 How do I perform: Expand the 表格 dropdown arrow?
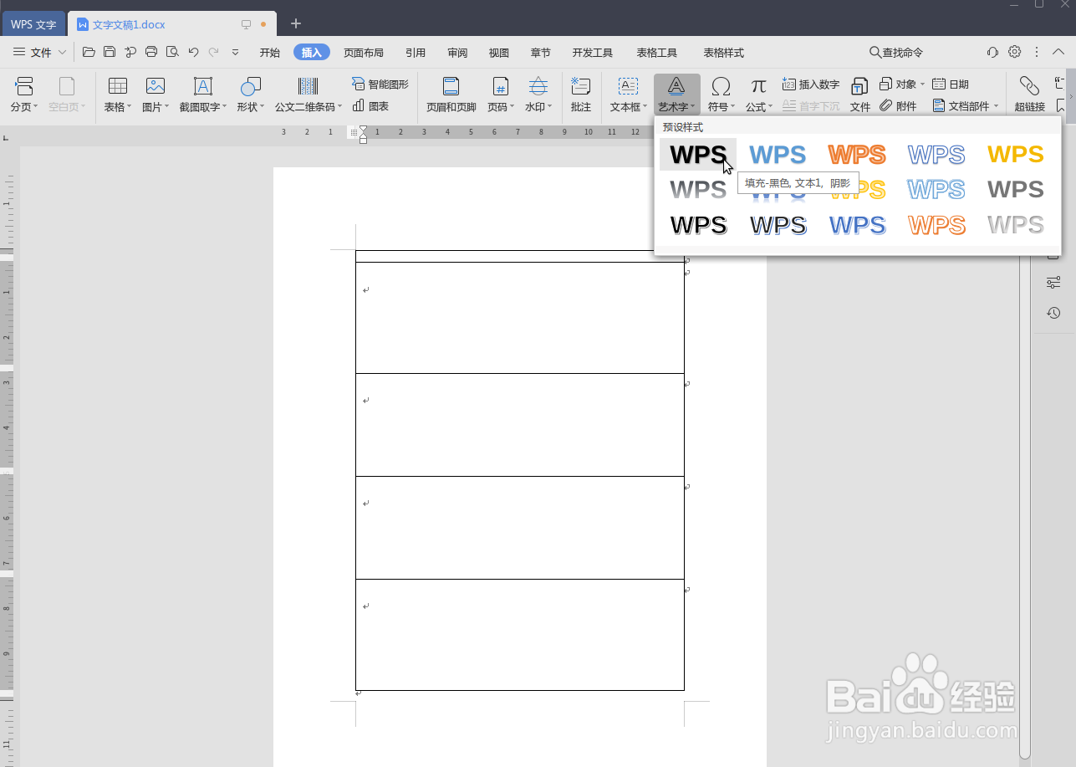(130, 107)
